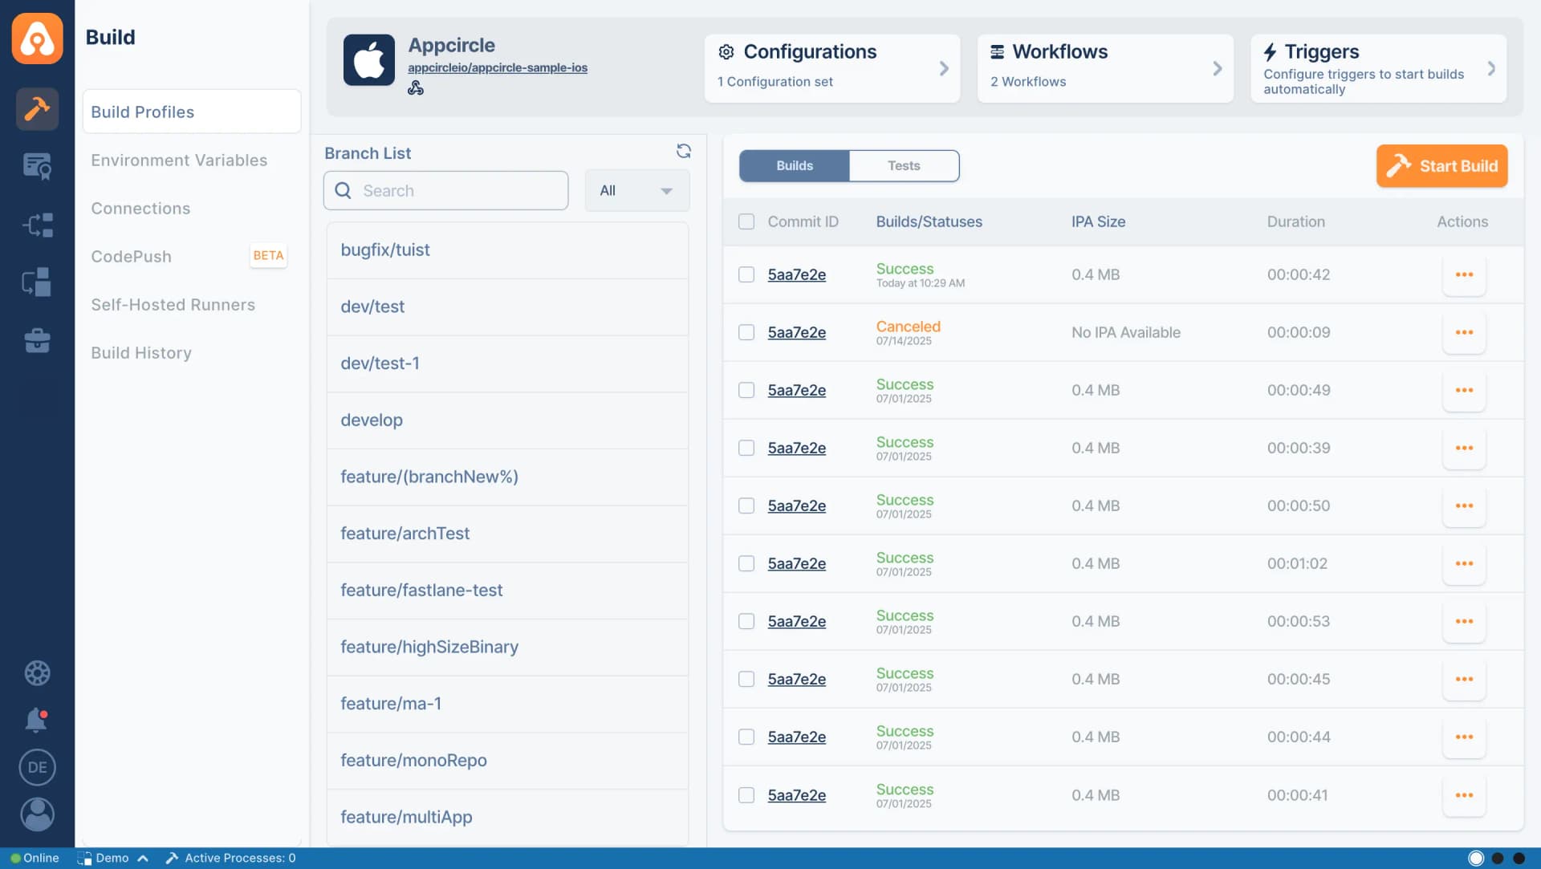Select the feature/monoRepo branch
The image size is (1541, 869).
tap(507, 760)
